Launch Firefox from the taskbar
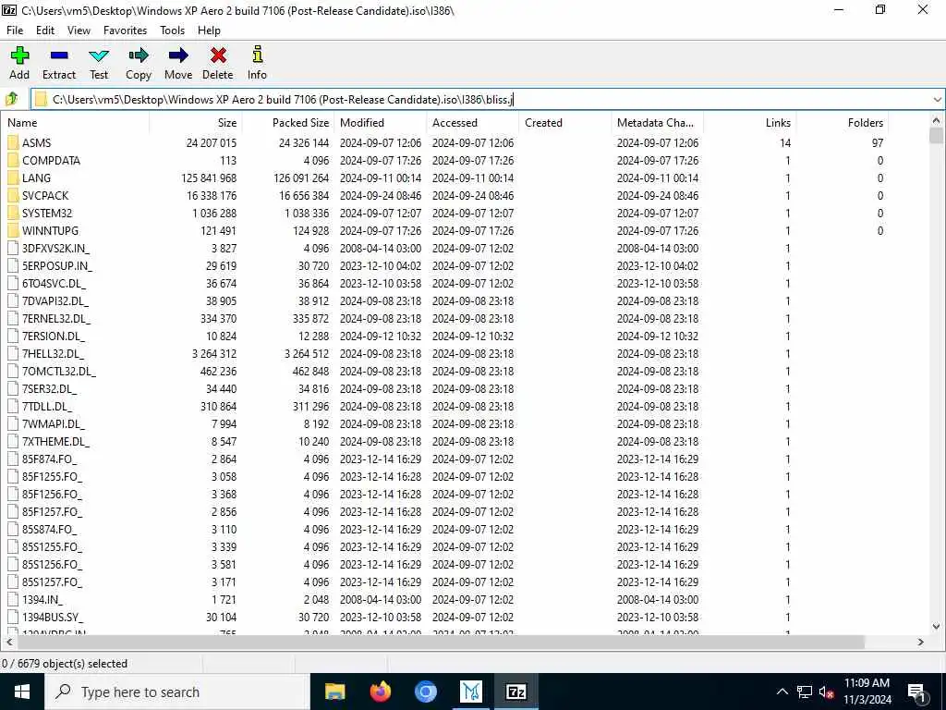 coord(381,692)
